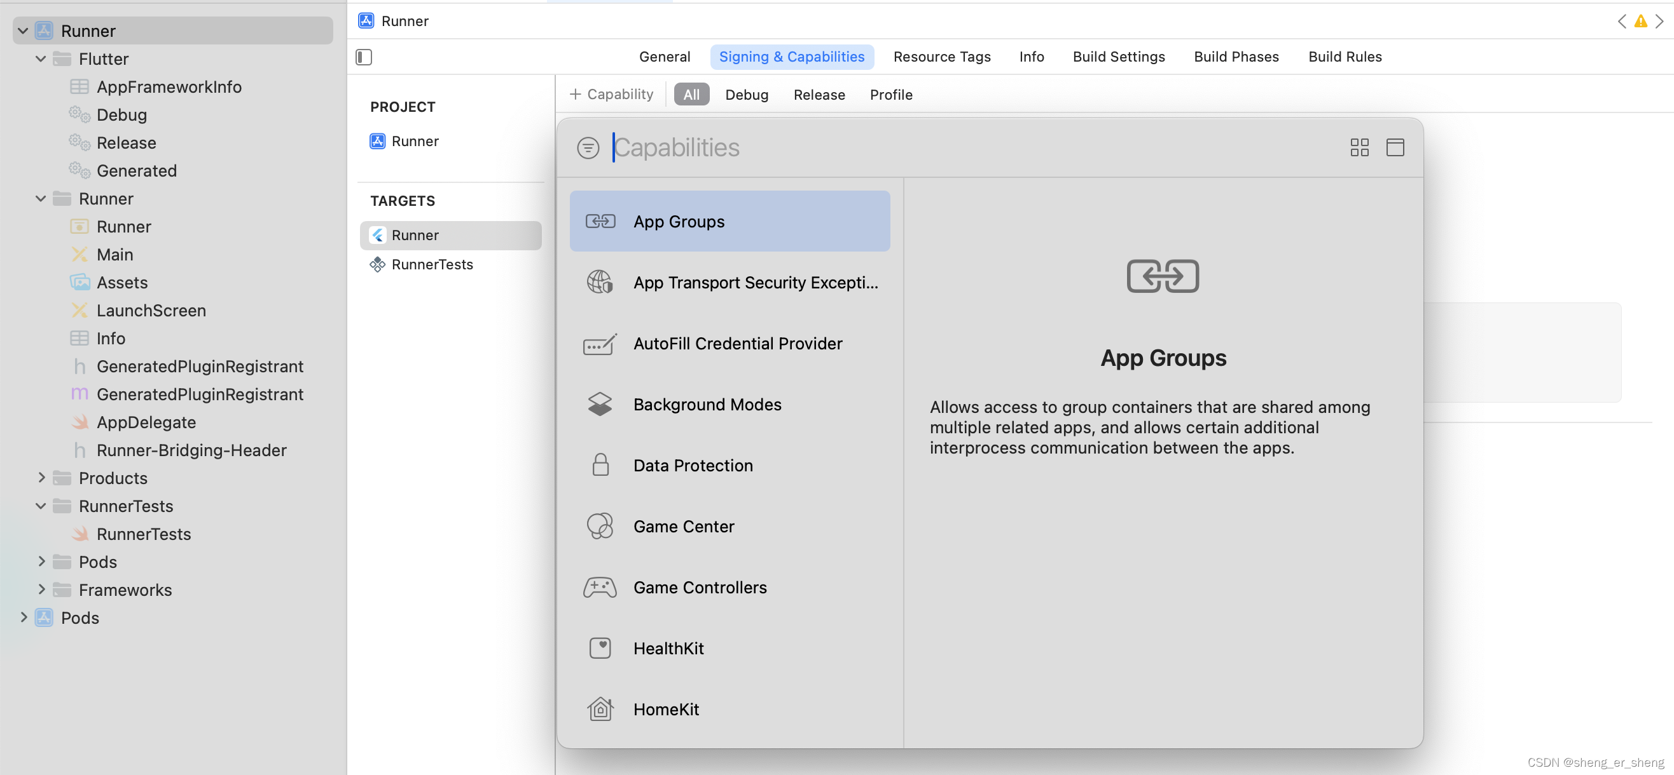Collapse the Flutter folder

[x=40, y=59]
